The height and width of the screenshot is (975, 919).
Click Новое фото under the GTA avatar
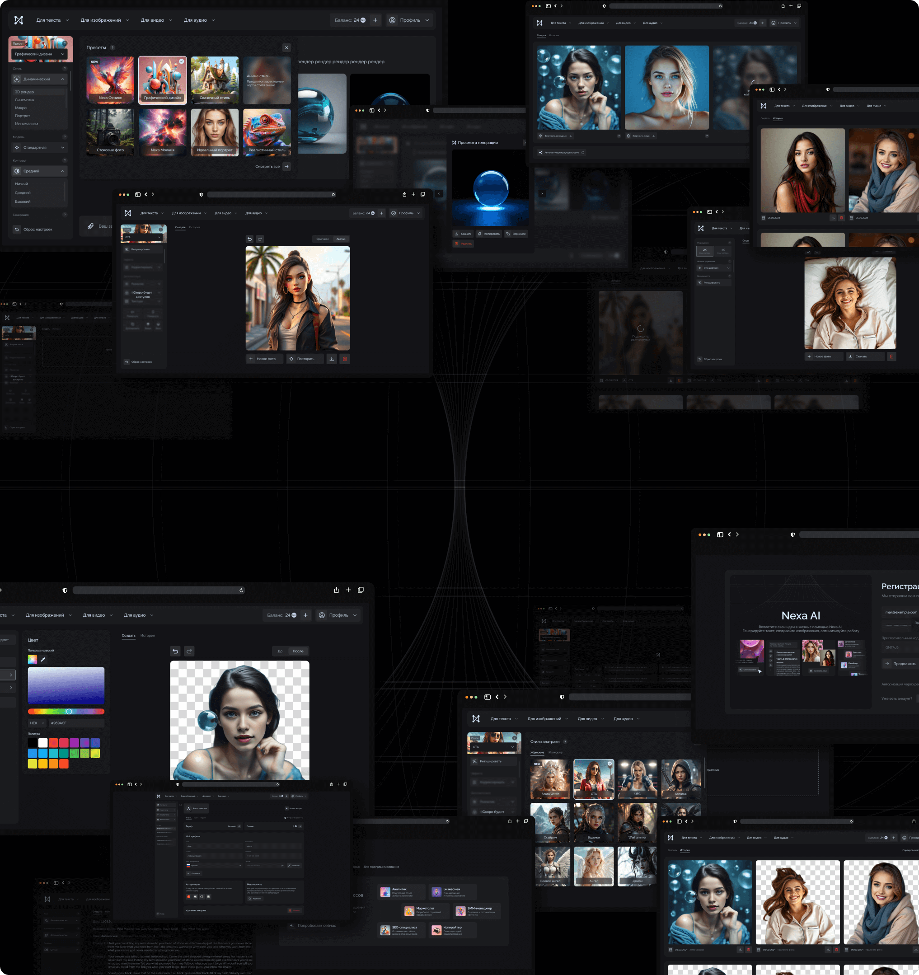click(x=264, y=359)
